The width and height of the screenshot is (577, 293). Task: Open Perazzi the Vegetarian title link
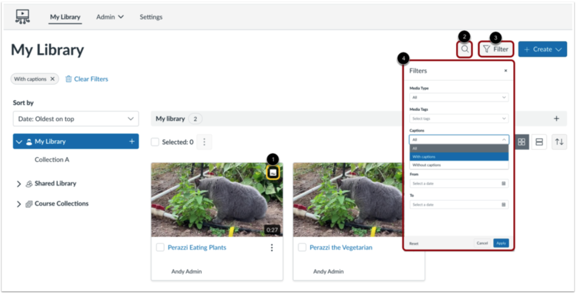click(x=341, y=248)
